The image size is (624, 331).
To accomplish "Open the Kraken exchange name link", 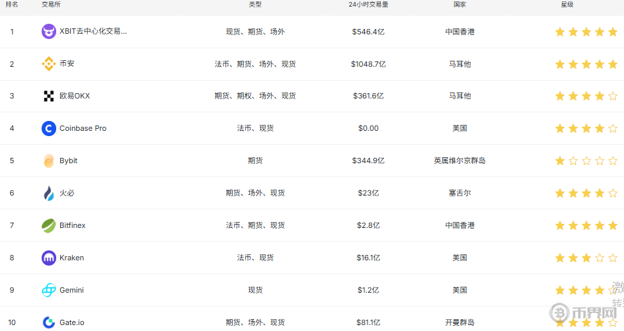I will pos(71,258).
